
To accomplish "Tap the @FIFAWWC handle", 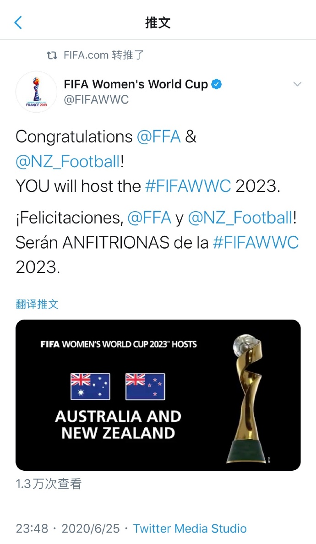I will click(96, 99).
